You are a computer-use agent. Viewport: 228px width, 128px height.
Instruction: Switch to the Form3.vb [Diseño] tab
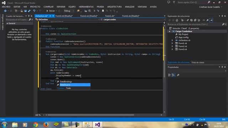coord(64,16)
